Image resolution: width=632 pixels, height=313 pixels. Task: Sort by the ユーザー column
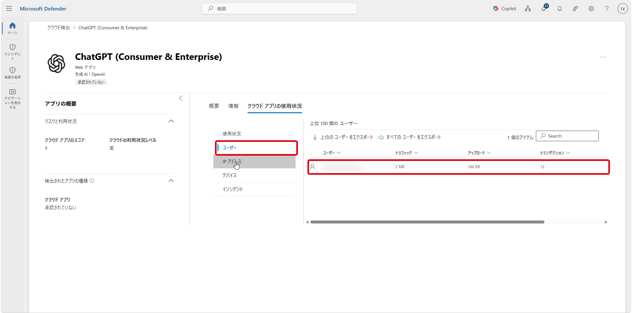[x=331, y=153]
